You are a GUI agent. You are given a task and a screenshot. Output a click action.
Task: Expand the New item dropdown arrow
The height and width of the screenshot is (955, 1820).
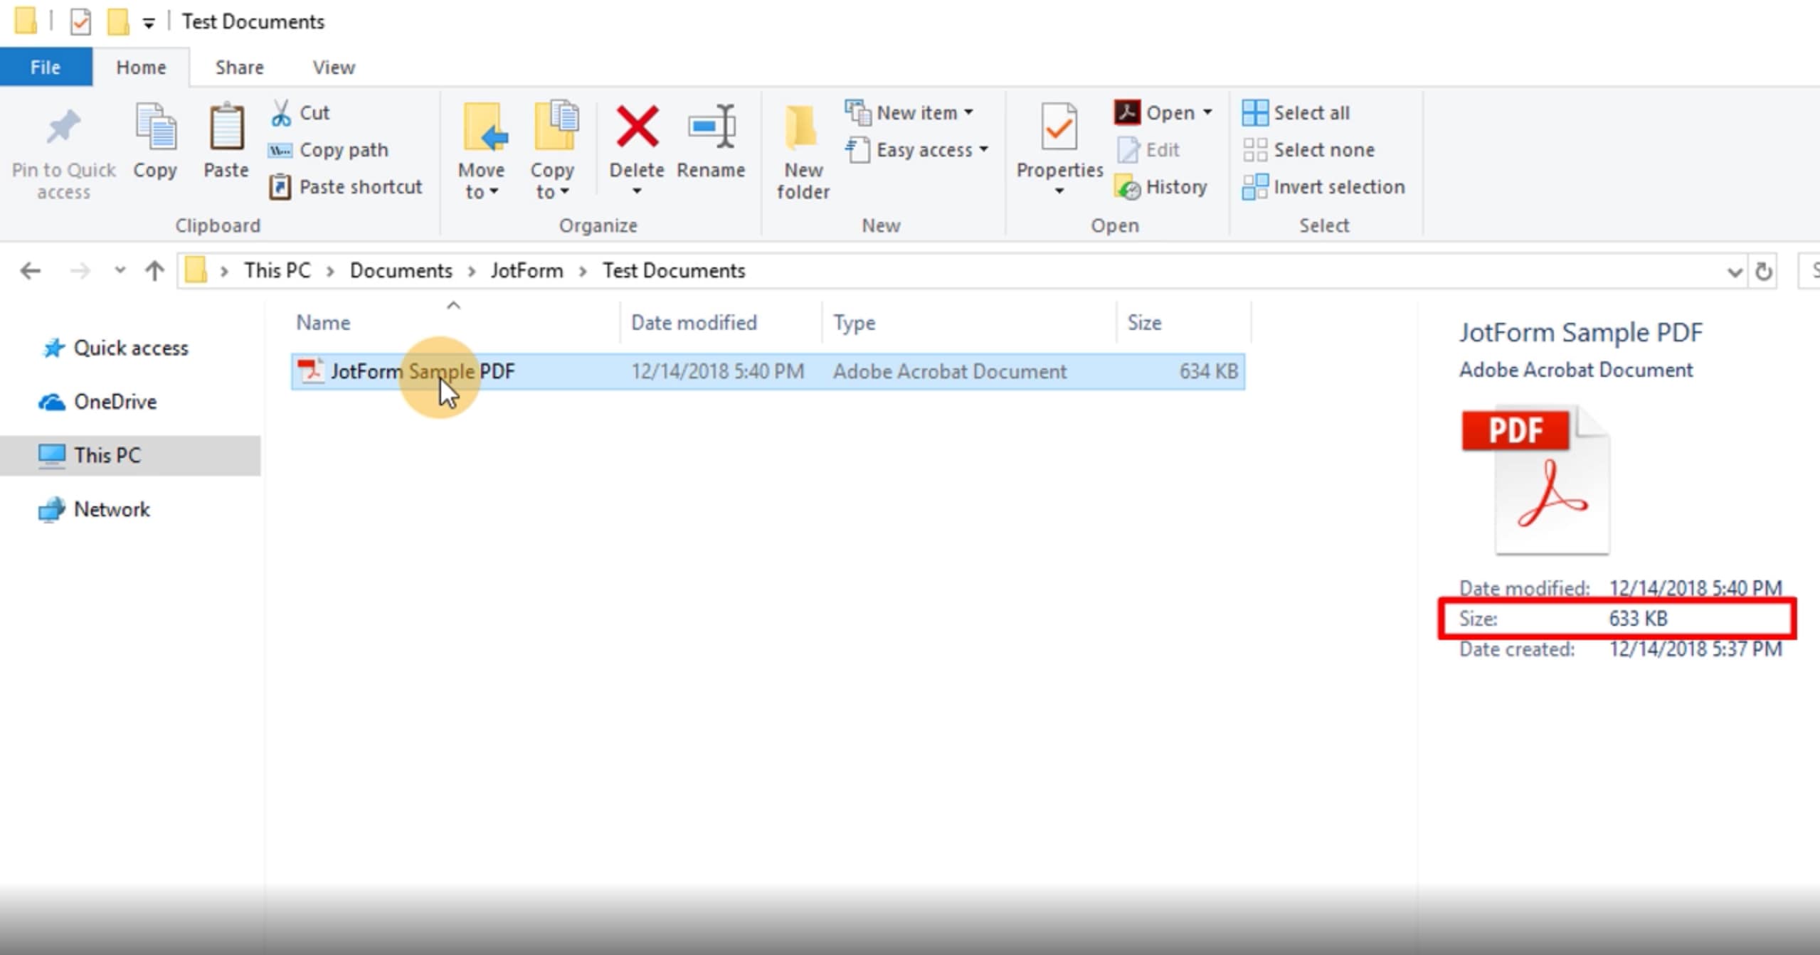[969, 112]
